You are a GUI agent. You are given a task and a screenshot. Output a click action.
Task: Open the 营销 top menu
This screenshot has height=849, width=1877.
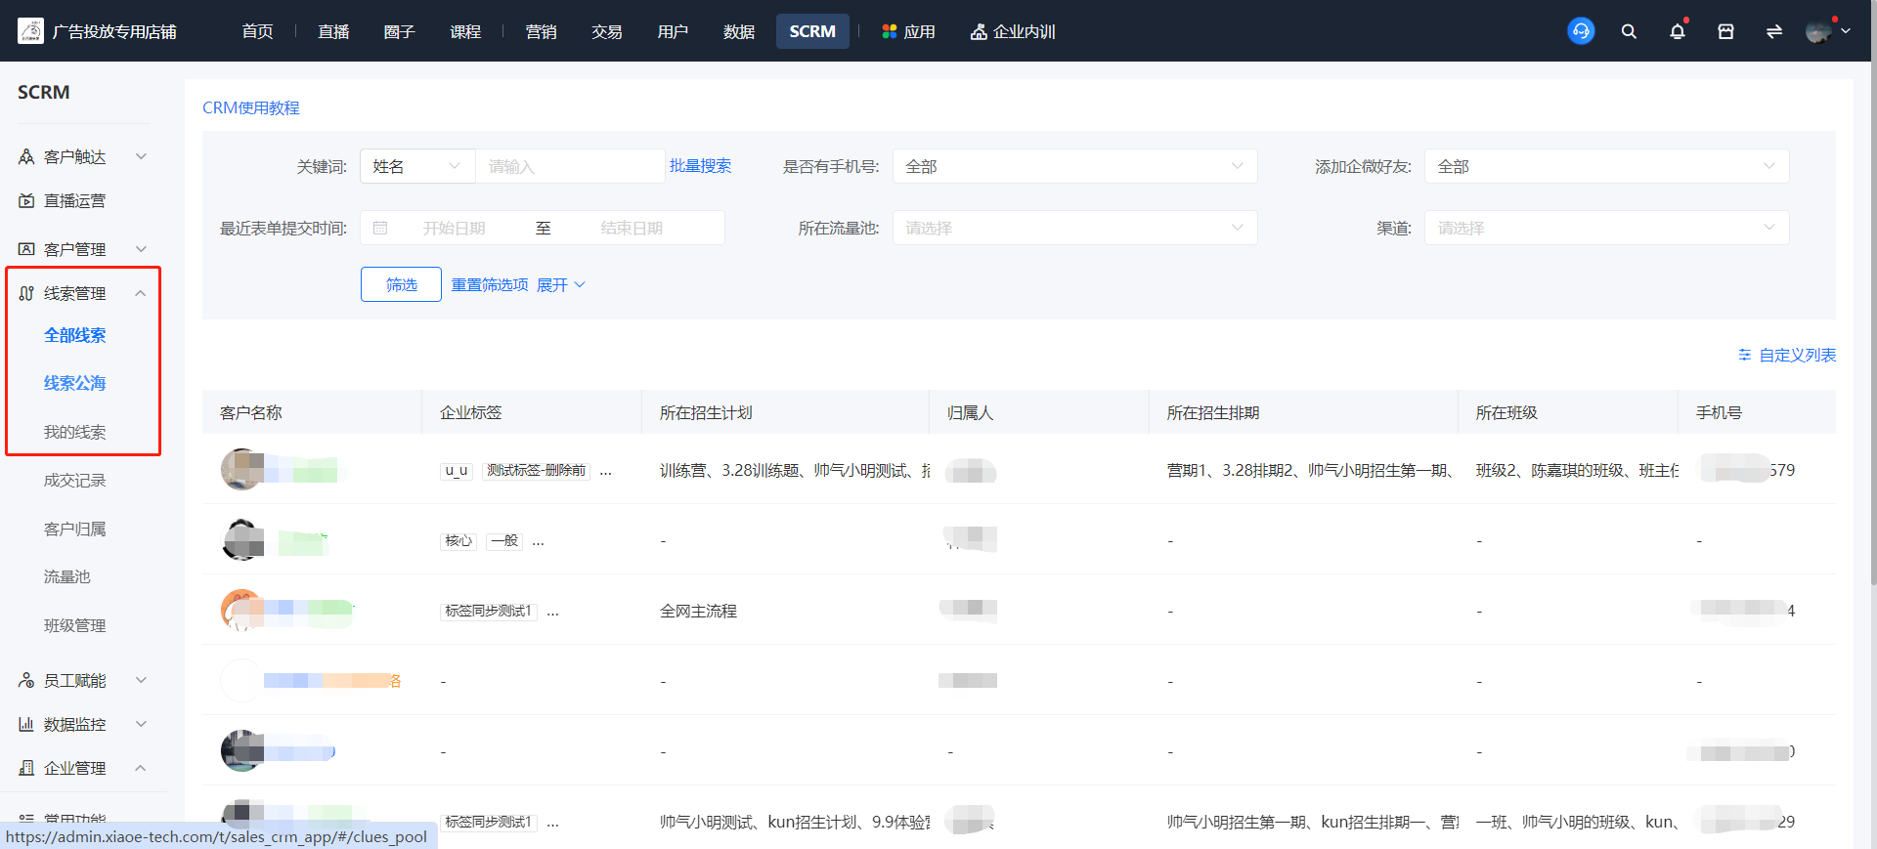(x=541, y=31)
